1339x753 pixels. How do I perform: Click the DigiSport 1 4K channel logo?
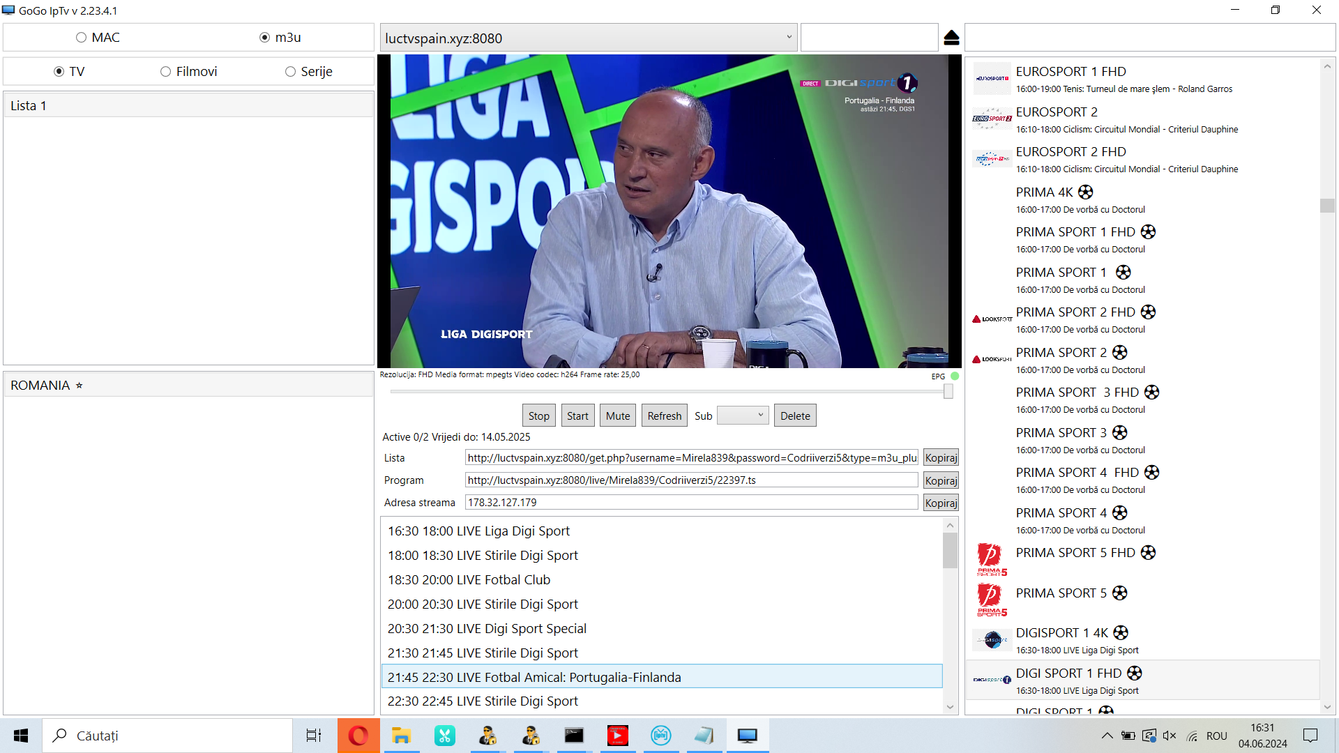point(992,640)
